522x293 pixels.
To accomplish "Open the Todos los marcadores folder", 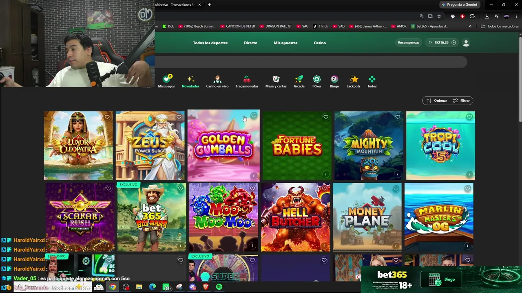I will pyautogui.click(x=500, y=26).
